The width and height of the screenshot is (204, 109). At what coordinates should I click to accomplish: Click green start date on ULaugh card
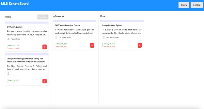(14, 80)
